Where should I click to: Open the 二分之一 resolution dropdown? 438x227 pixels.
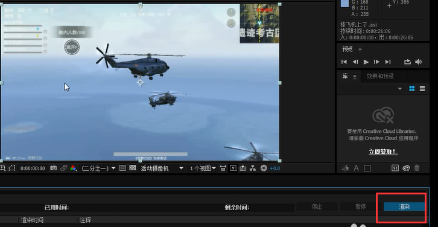98,168
